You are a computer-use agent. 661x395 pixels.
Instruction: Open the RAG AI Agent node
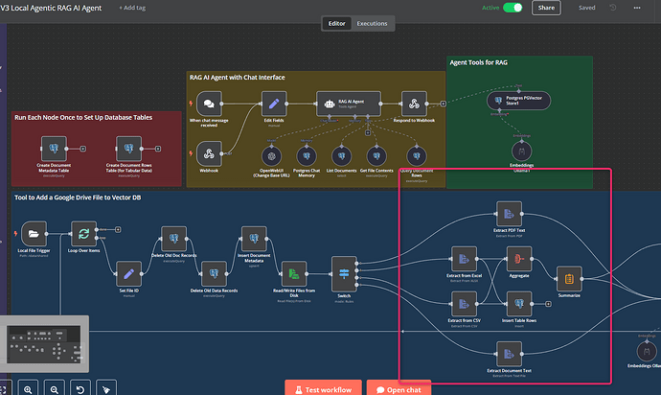(x=349, y=104)
